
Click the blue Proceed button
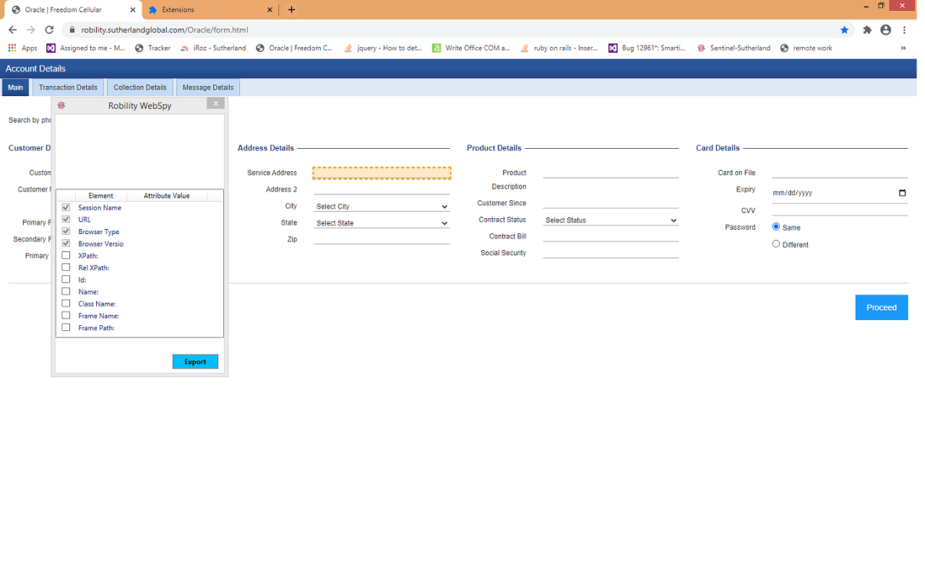881,308
